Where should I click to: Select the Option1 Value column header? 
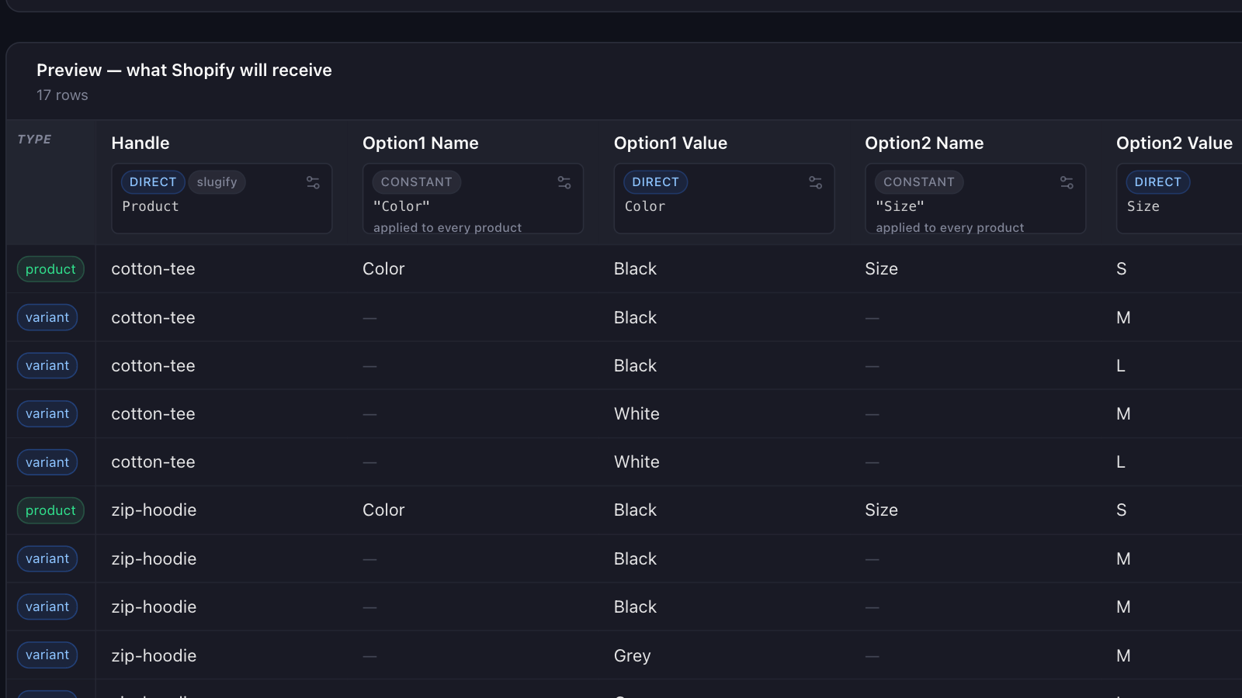pos(671,143)
